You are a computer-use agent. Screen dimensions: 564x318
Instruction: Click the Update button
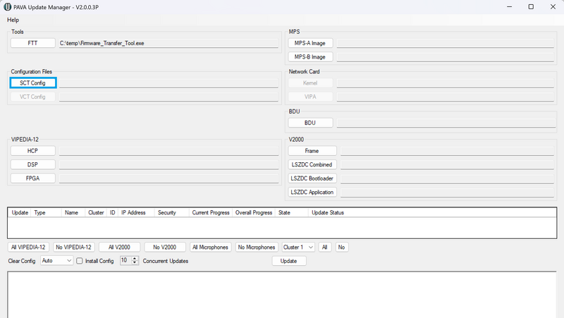pyautogui.click(x=289, y=261)
